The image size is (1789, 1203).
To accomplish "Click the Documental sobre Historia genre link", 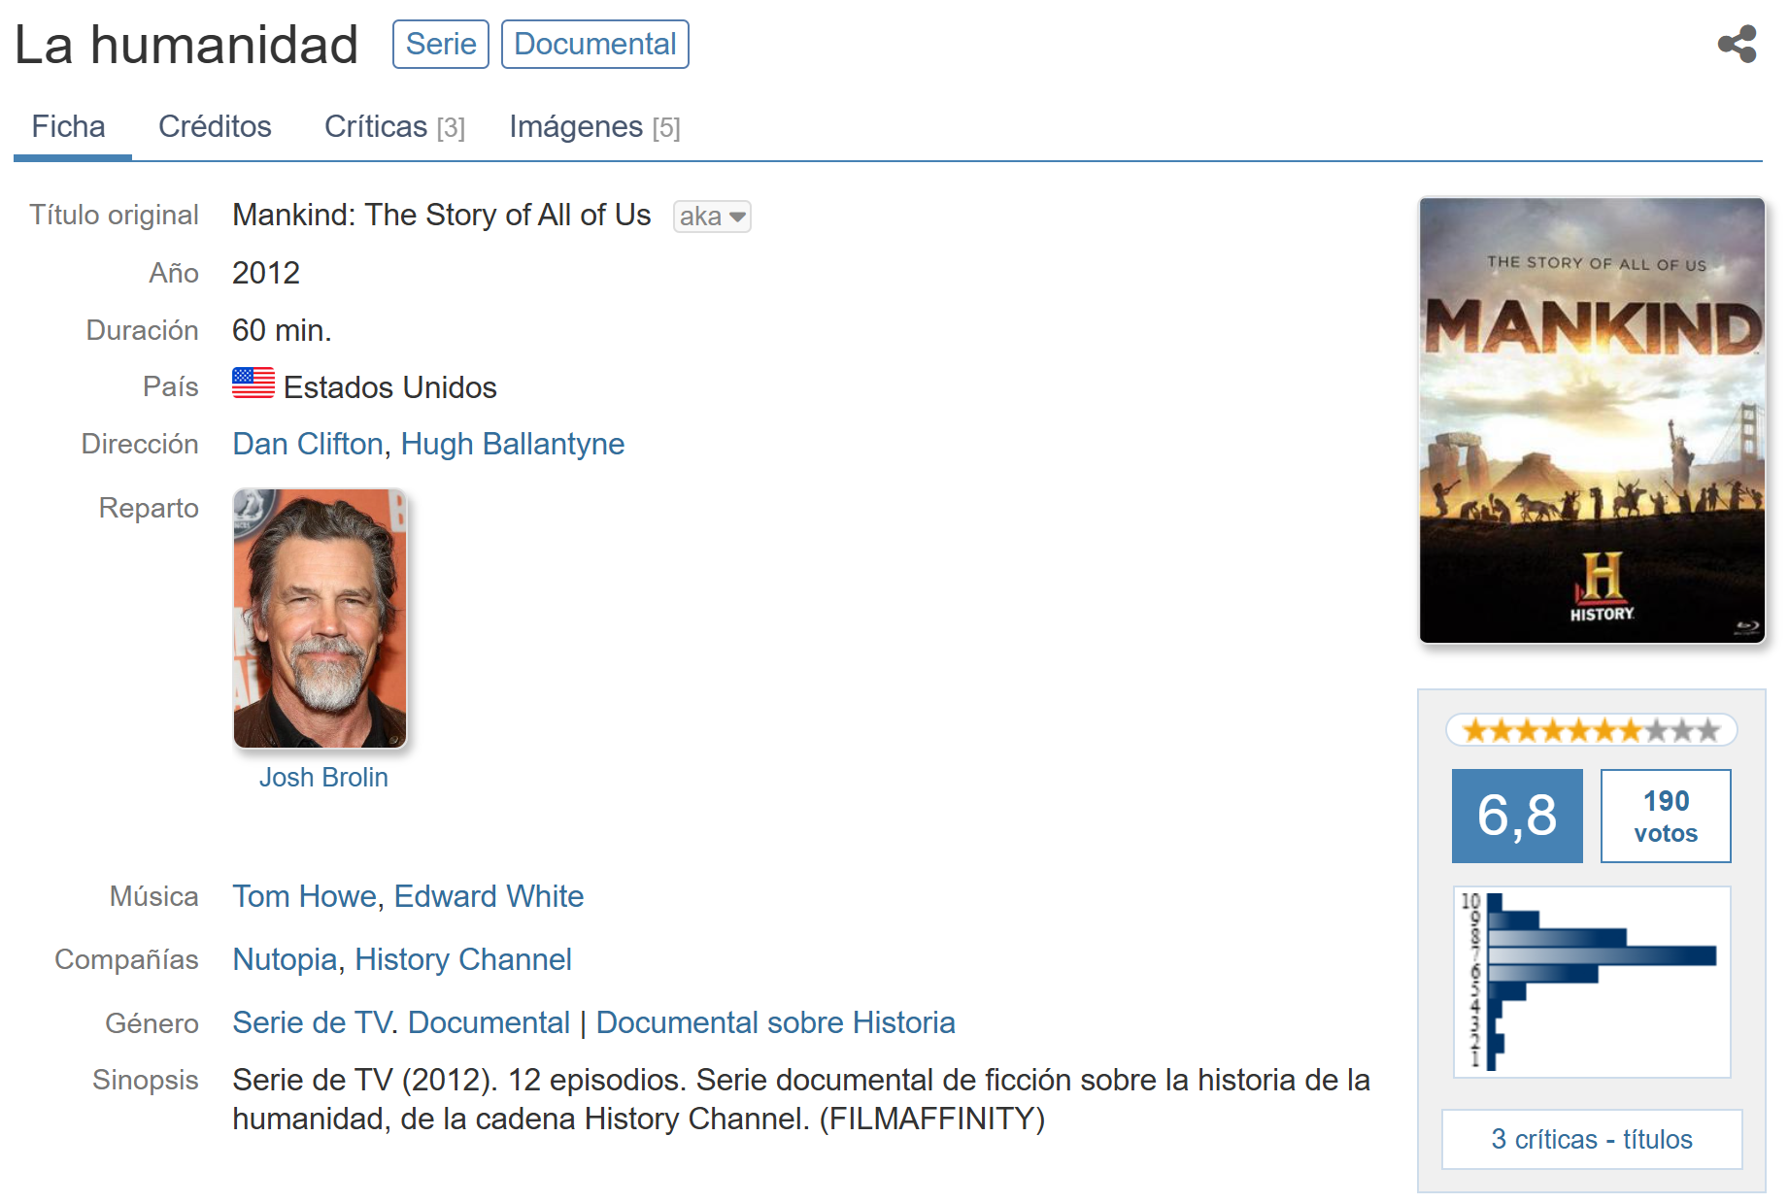I will tap(775, 1022).
